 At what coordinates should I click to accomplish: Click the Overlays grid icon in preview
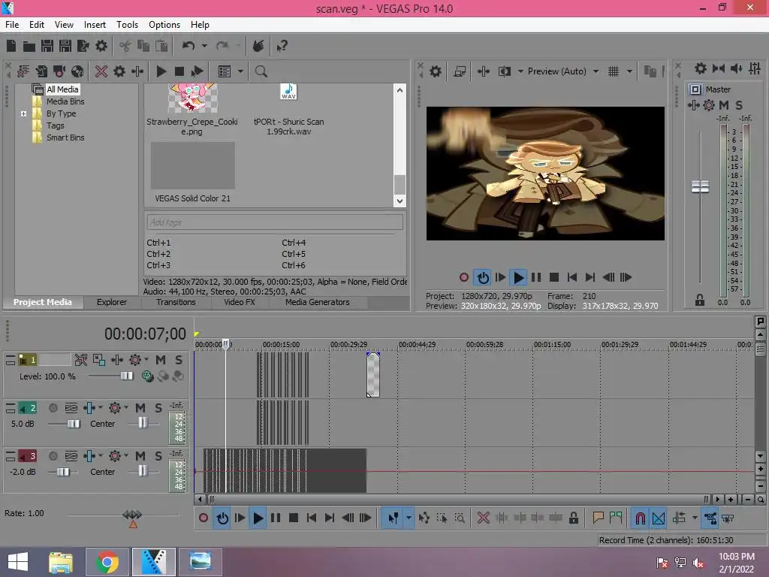tap(613, 71)
